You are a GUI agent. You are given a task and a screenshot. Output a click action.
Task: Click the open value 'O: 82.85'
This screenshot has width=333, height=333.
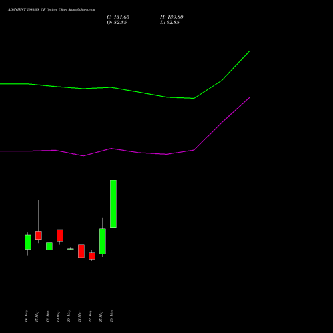coord(117,23)
